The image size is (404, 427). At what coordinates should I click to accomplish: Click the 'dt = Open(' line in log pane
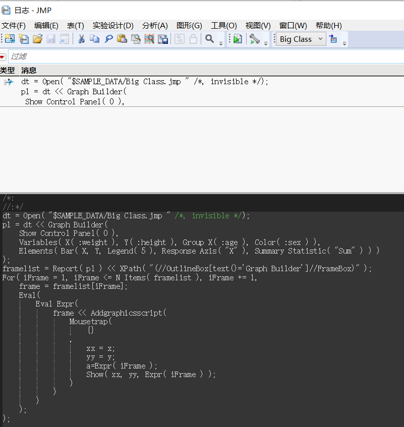tap(145, 82)
